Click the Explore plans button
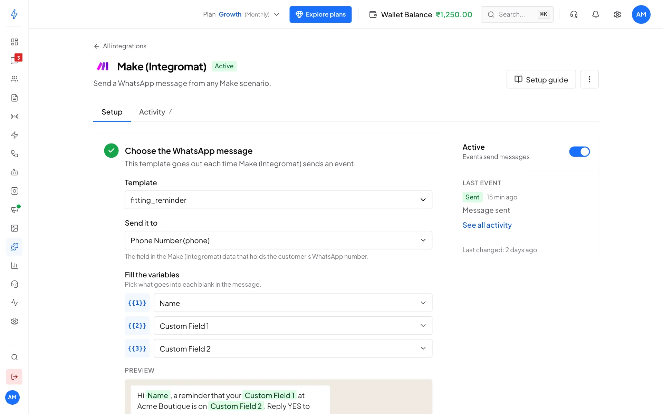Viewport: 663px width, 414px height. click(320, 14)
